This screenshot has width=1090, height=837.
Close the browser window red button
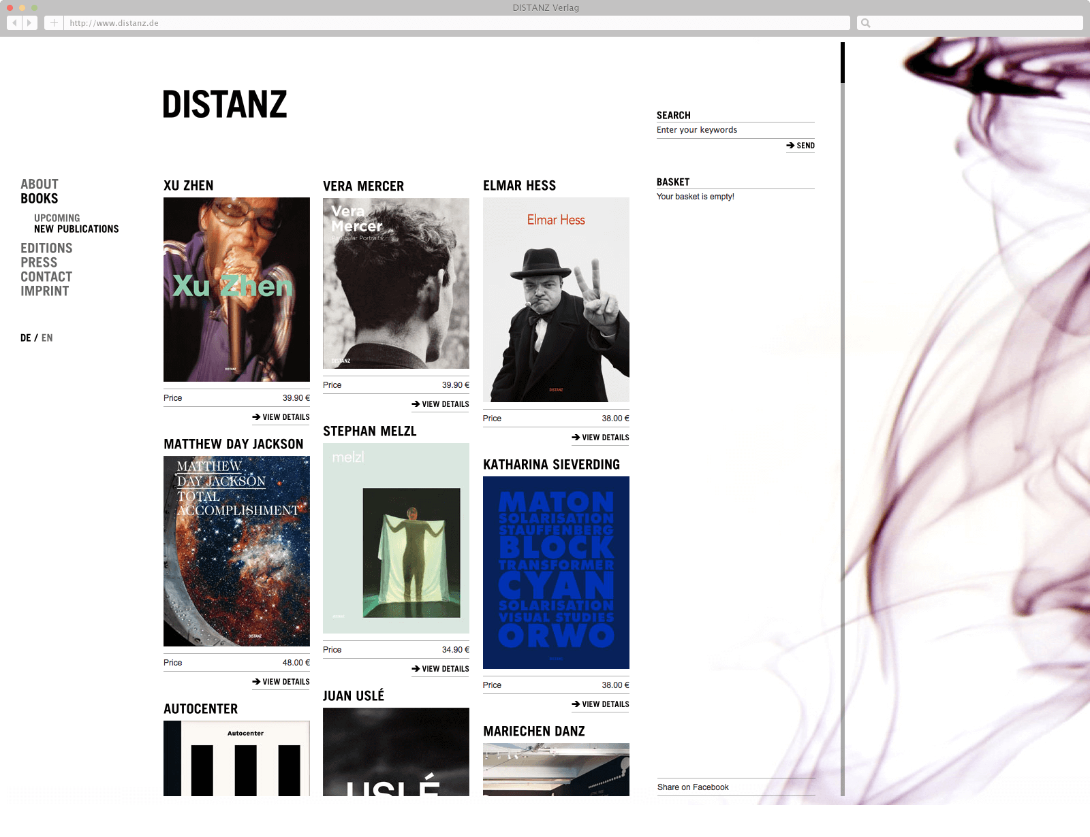point(10,7)
